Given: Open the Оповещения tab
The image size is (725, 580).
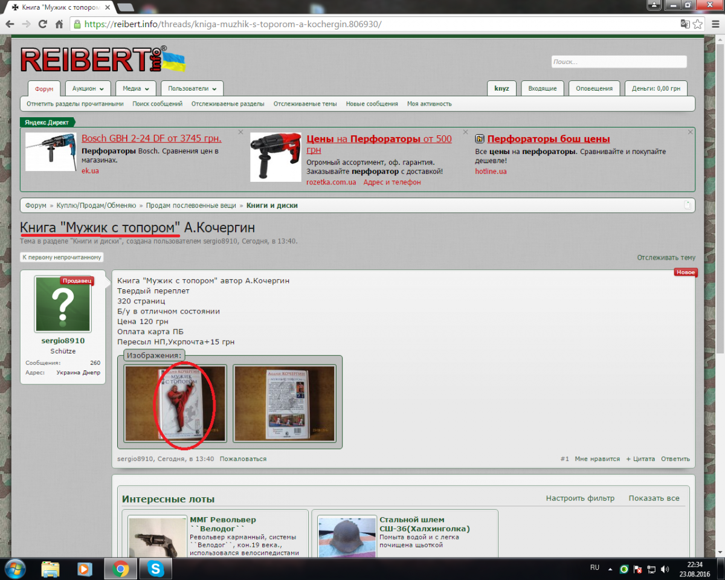Looking at the screenshot, I should [594, 88].
